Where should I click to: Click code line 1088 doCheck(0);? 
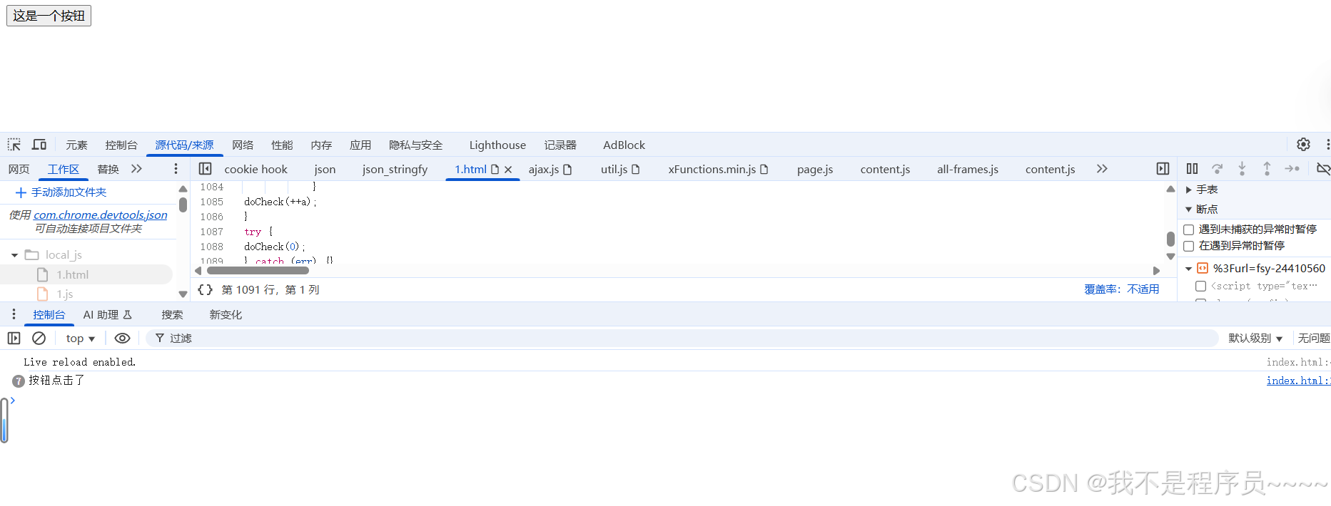point(275,247)
